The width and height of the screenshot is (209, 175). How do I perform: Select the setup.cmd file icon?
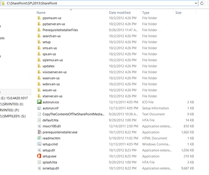[39, 144]
